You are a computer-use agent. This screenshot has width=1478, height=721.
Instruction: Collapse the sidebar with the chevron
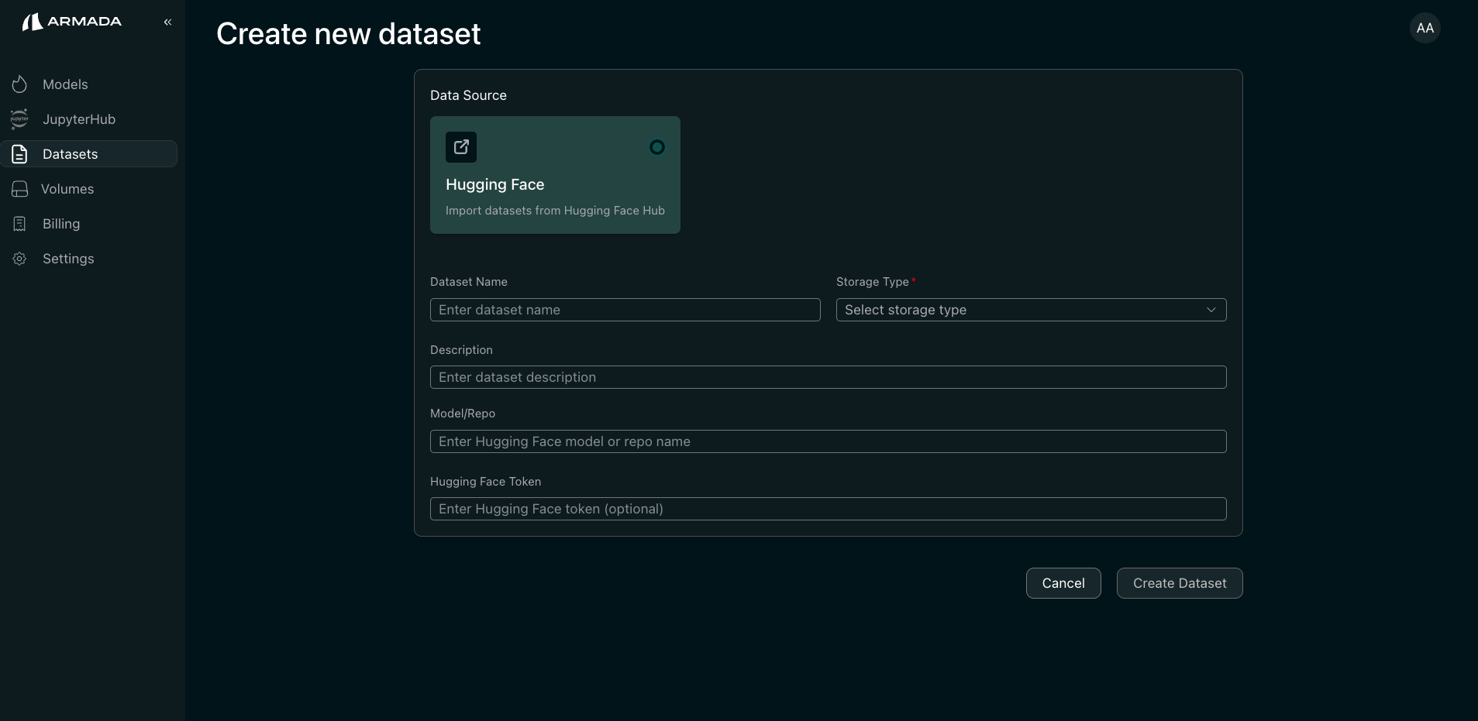pos(167,22)
